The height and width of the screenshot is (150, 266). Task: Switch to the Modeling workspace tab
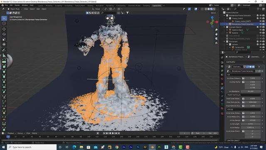tap(49, 5)
